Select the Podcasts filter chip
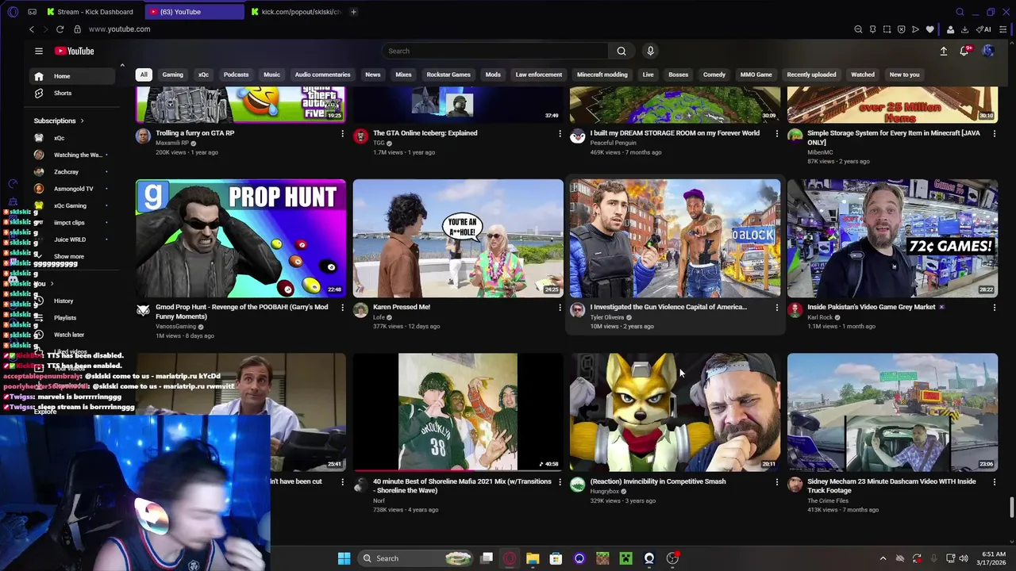1016x571 pixels. [236, 75]
